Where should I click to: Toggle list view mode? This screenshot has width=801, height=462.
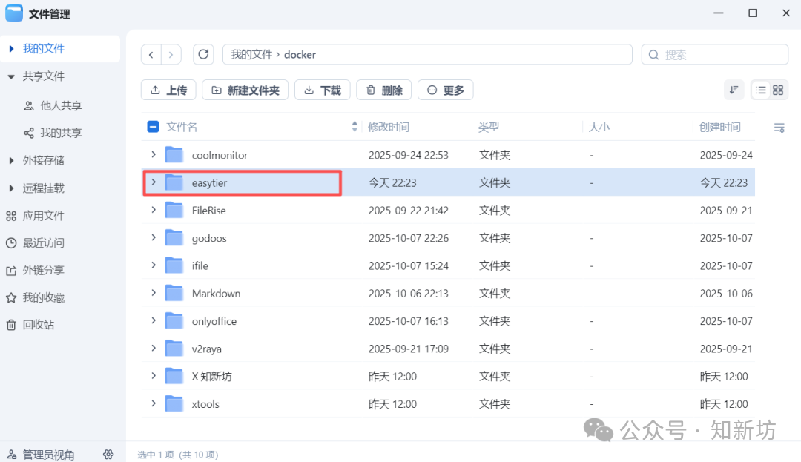[759, 89]
